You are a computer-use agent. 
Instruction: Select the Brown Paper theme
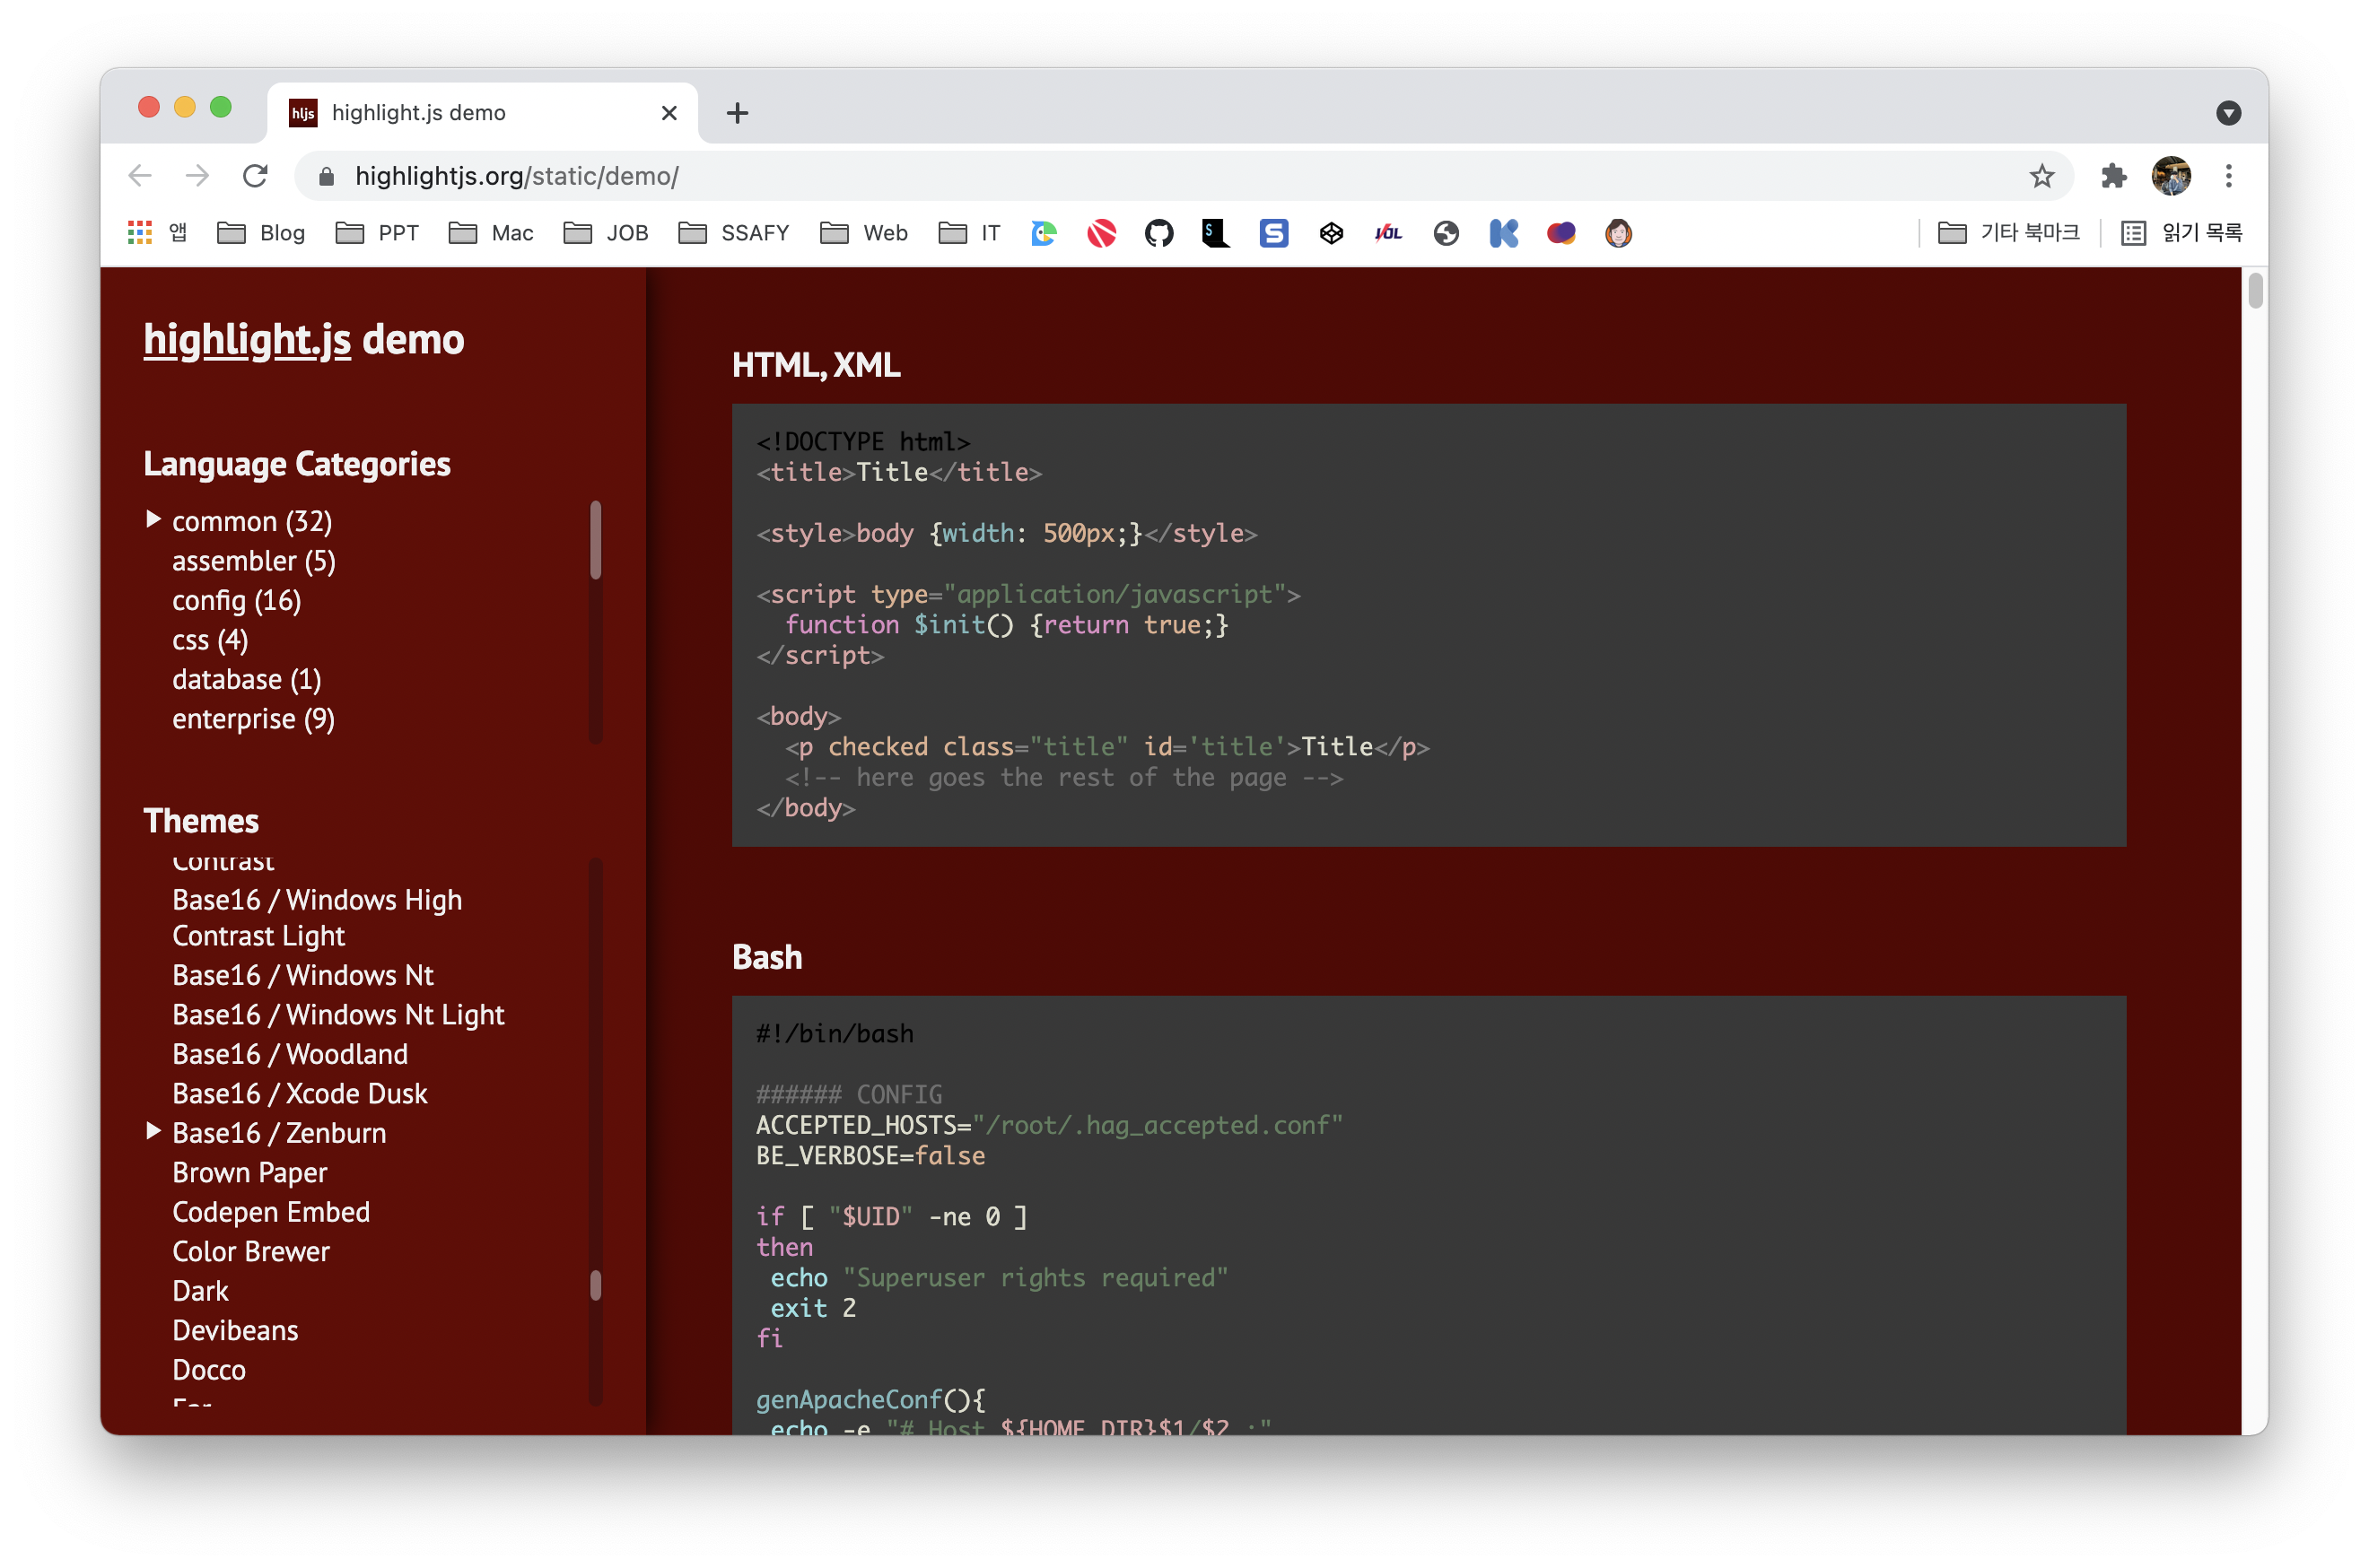coord(249,1172)
